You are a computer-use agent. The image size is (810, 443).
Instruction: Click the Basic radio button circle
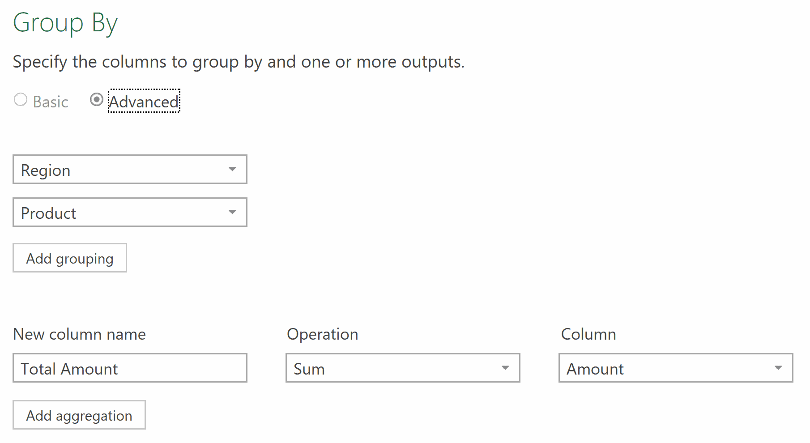pos(20,100)
